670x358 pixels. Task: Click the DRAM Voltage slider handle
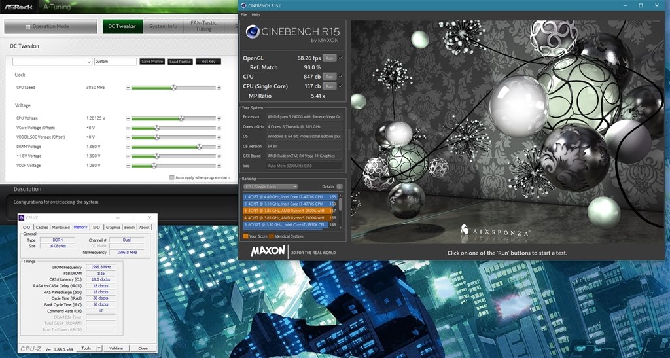point(199,147)
